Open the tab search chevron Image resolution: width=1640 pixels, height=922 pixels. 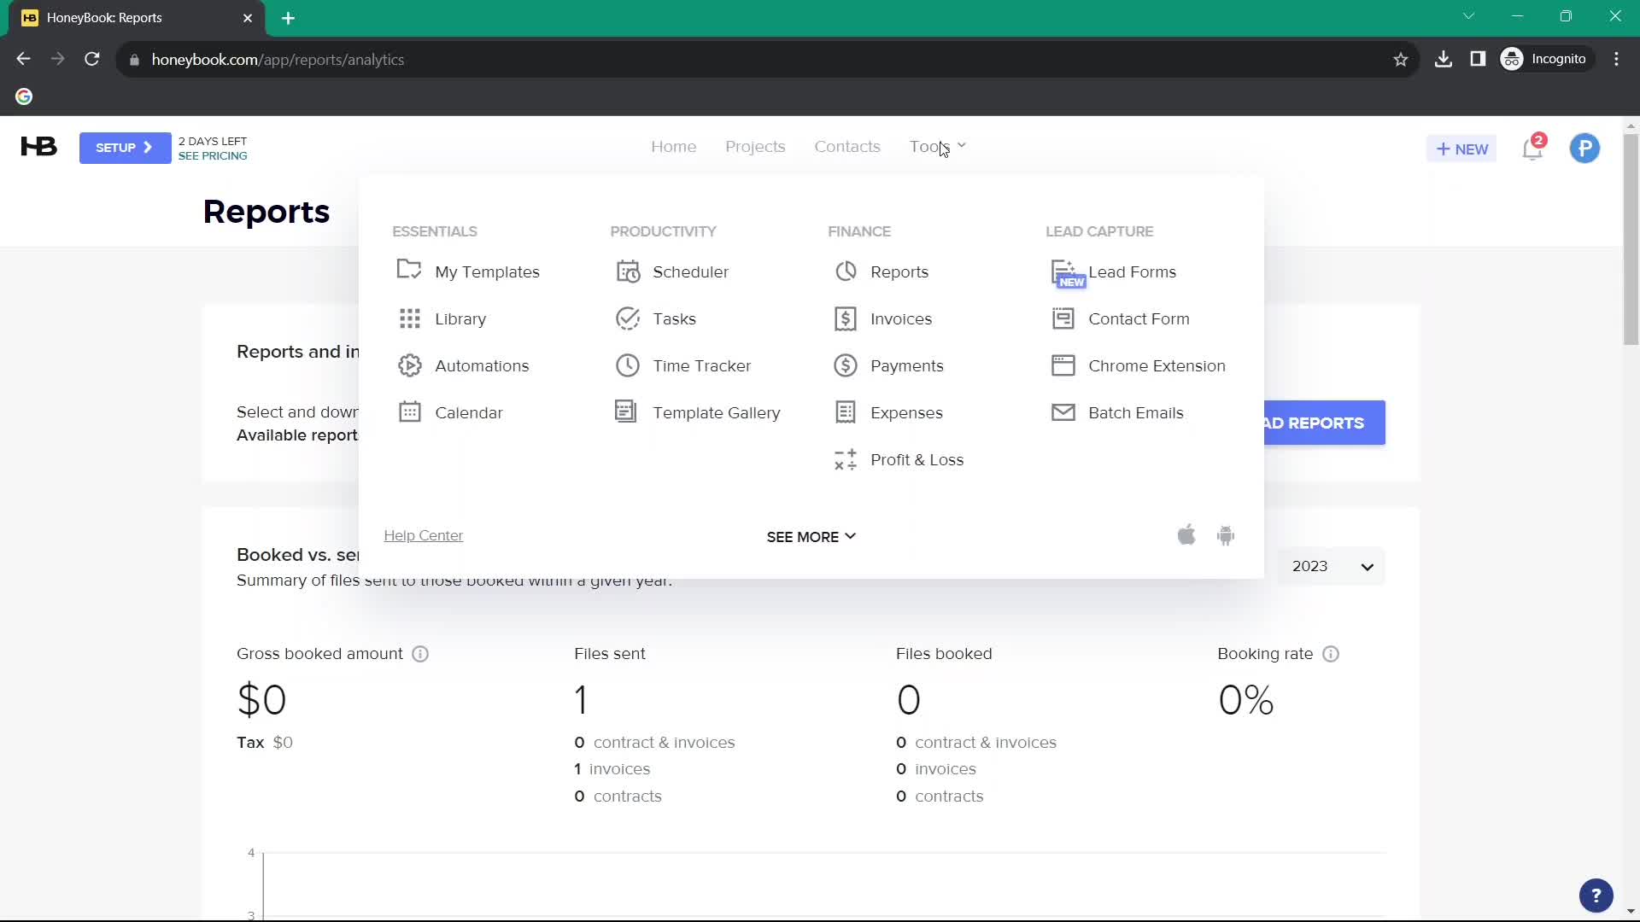tap(1468, 16)
